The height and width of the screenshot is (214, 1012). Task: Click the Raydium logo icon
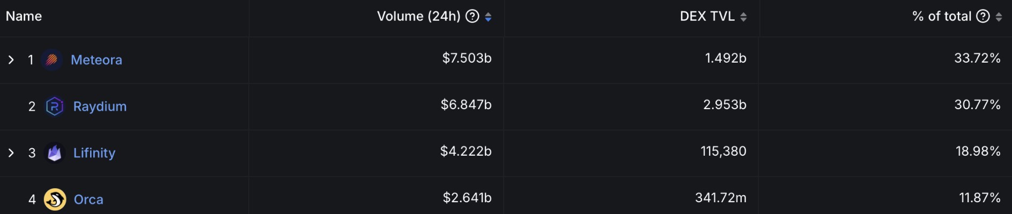[55, 106]
